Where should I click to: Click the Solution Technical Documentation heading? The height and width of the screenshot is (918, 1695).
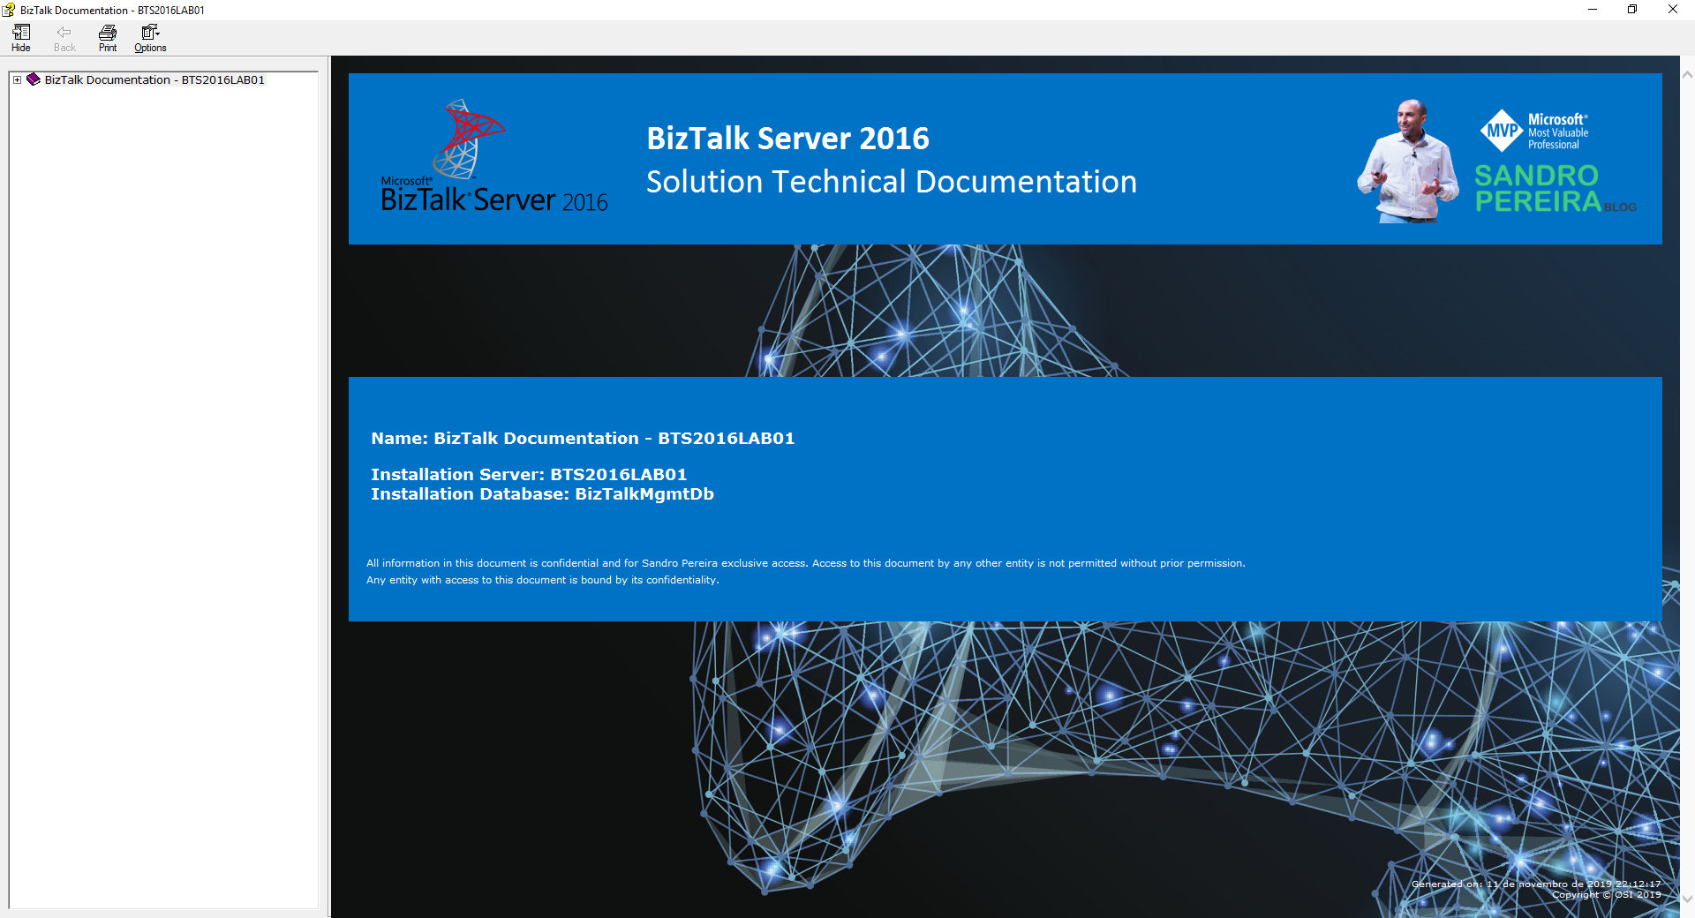(891, 182)
